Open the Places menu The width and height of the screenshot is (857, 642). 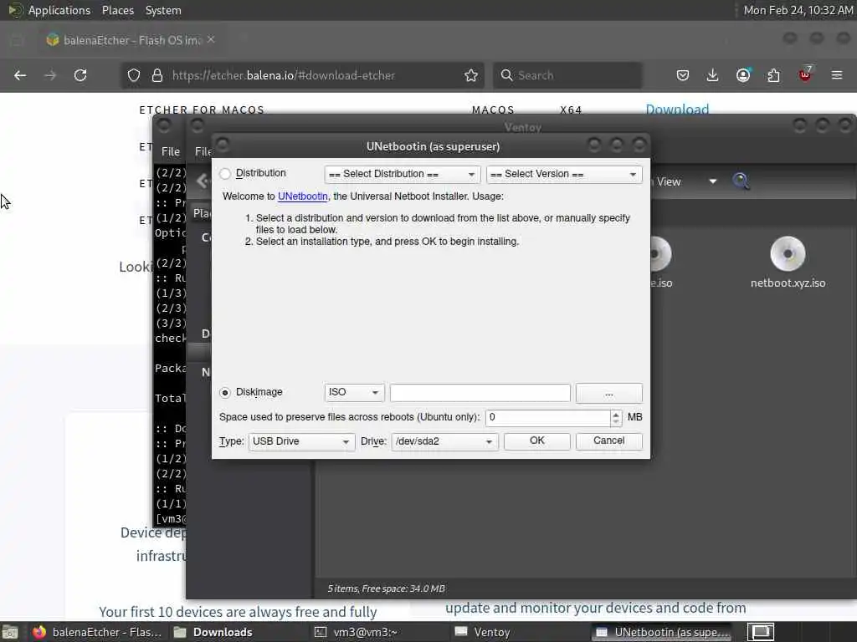[117, 10]
